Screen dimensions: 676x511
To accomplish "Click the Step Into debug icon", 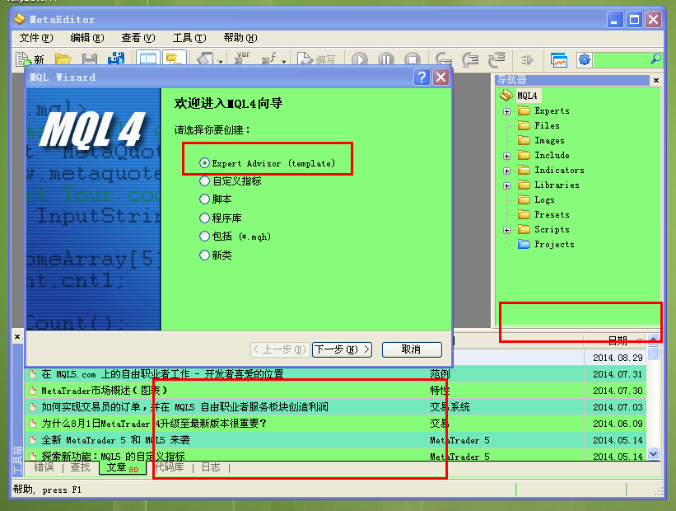I will [x=444, y=59].
